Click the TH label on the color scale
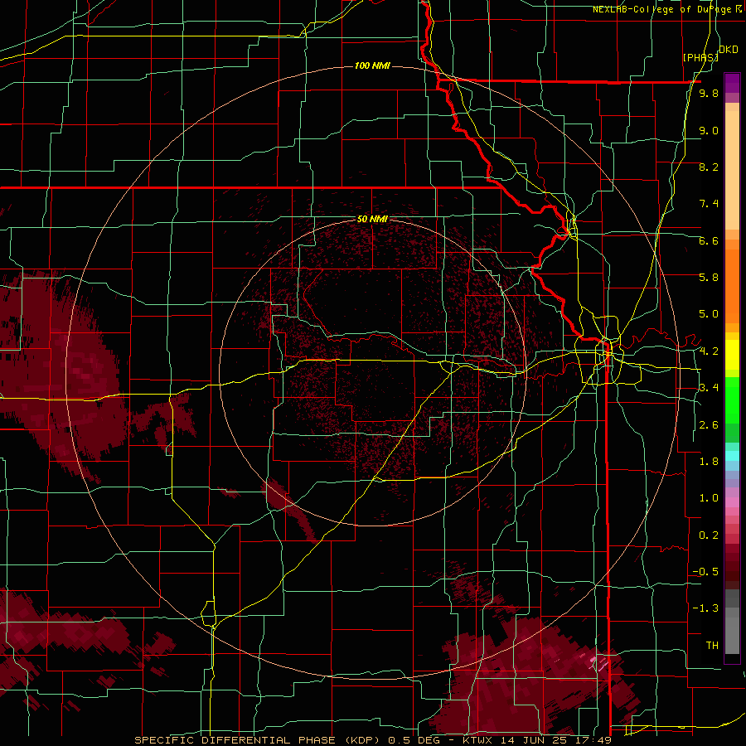This screenshot has width=746, height=746. 712,646
